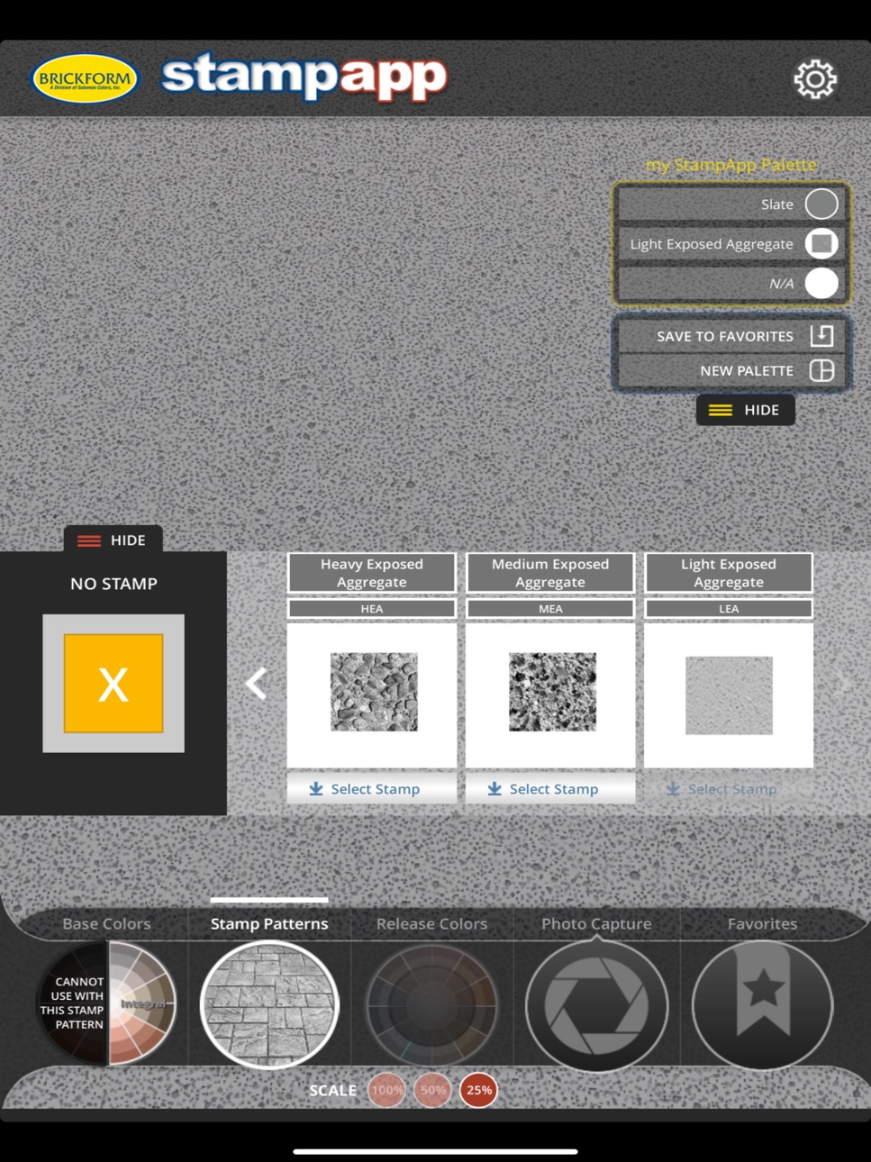The width and height of the screenshot is (871, 1162).
Task: Tap the bookmark star Favorites icon
Action: coord(762,1005)
